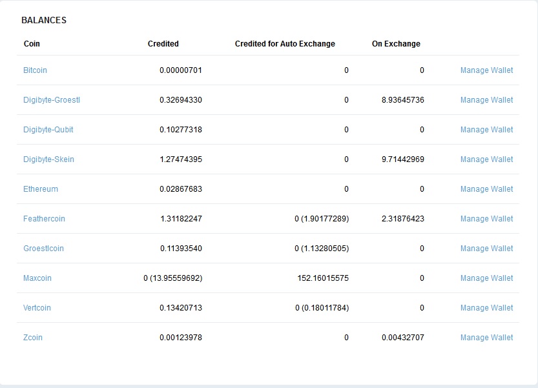Open the Groestlcoin coin link
The height and width of the screenshot is (388, 538).
(43, 249)
